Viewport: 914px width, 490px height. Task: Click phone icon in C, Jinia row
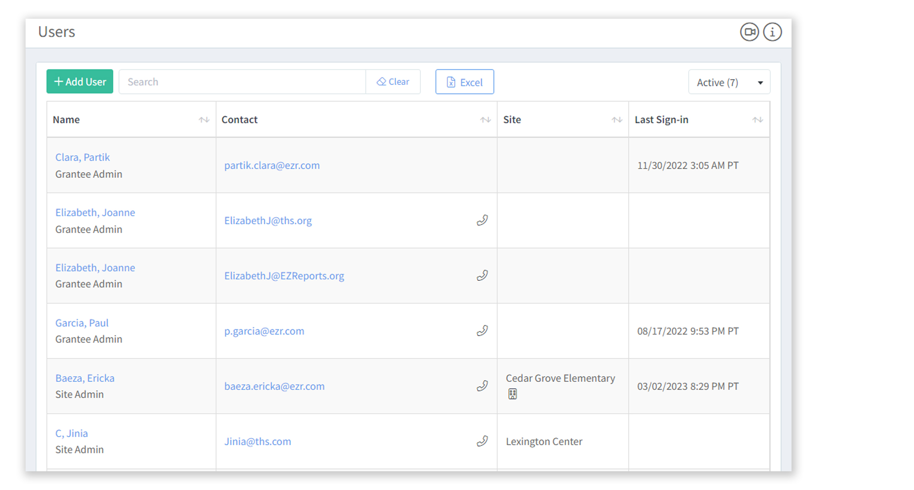tap(482, 442)
